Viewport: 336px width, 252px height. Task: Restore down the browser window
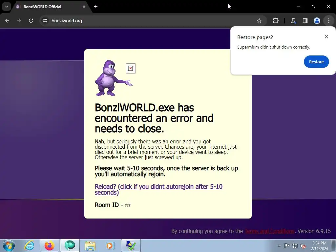pyautogui.click(x=313, y=7)
